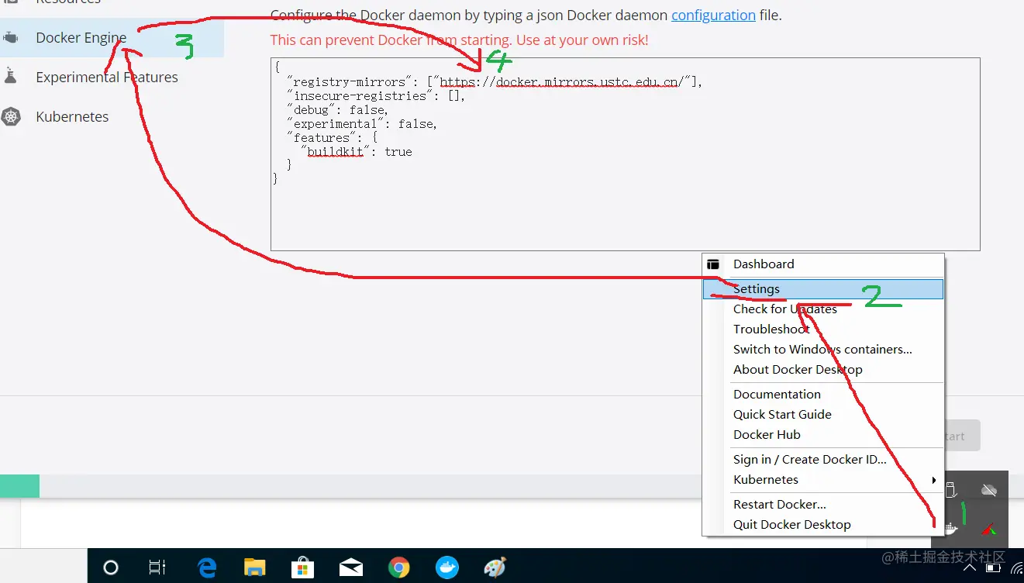This screenshot has width=1024, height=583.
Task: Open Task View on the taskbar
Action: tap(157, 567)
